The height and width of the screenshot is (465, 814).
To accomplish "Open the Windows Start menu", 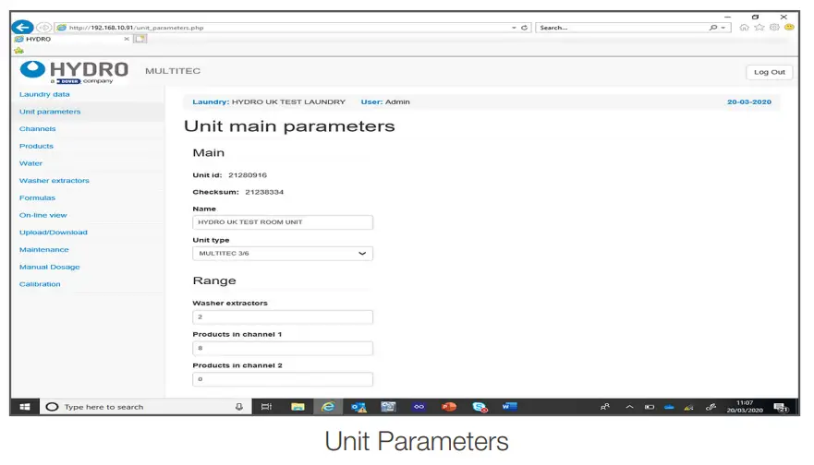I will pos(24,407).
